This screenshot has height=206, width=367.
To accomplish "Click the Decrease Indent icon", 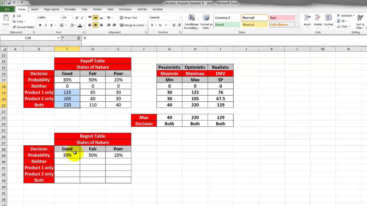I will (x=109, y=25).
